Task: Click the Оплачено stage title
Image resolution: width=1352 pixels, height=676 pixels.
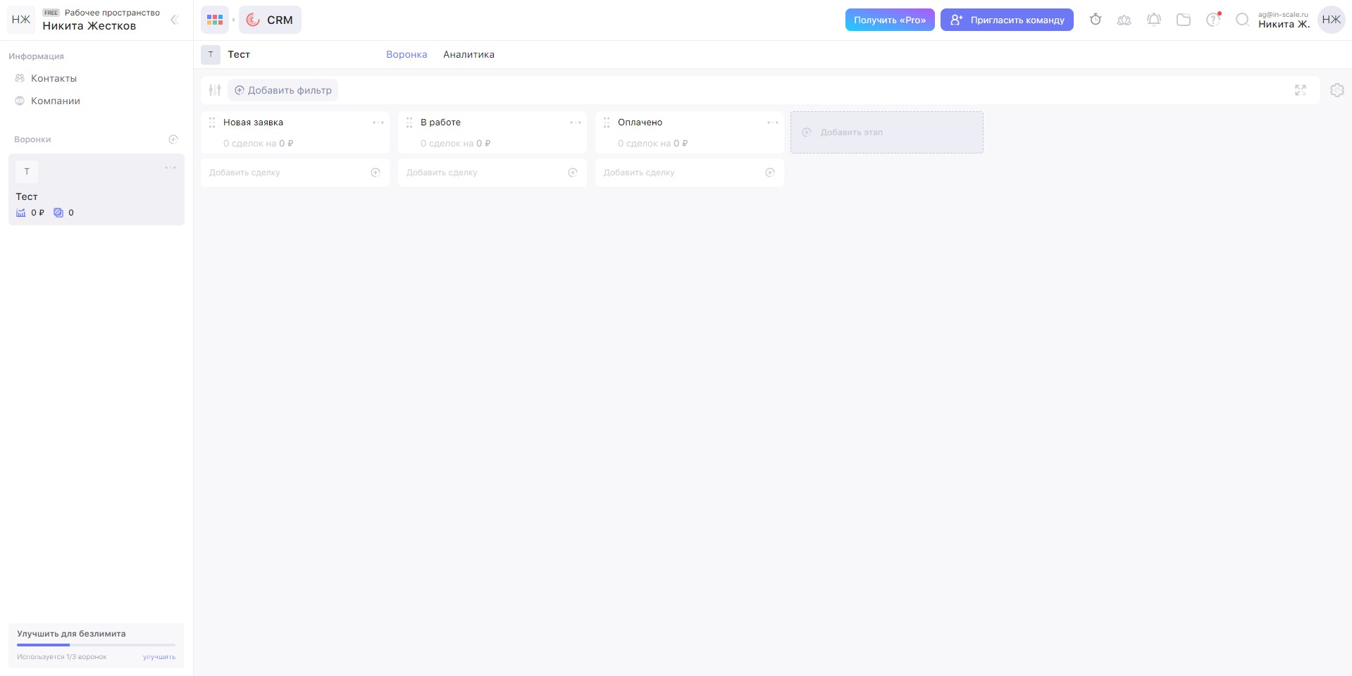Action: (x=640, y=123)
